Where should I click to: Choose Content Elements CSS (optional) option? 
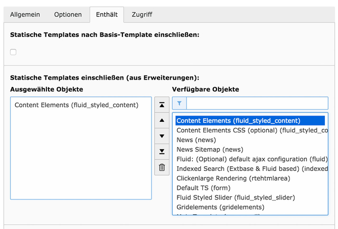252,130
